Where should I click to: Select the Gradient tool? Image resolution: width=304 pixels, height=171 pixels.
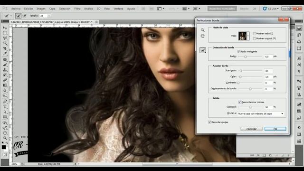coord(5,85)
